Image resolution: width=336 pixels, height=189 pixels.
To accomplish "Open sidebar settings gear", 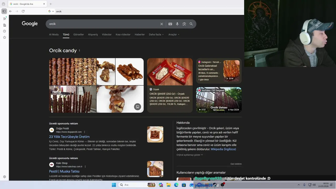I will (x=4, y=177).
